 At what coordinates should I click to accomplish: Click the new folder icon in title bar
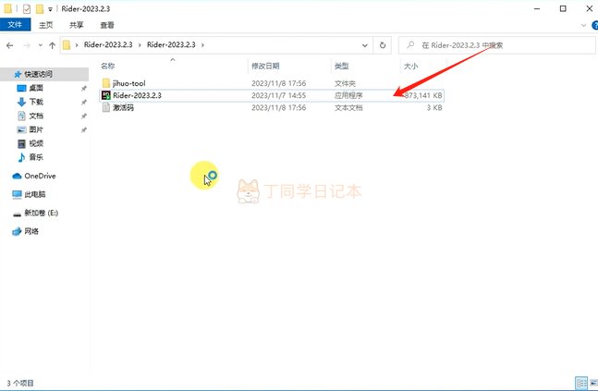40,8
